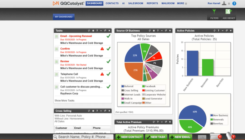Click the user profile silhouette icon
Image resolution: width=245 pixels, height=140 pixels.
pos(224,3)
